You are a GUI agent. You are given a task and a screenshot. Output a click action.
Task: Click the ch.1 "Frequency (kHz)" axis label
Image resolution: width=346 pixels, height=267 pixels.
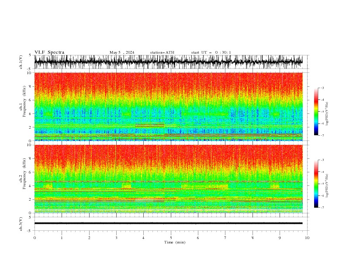(x=24, y=102)
